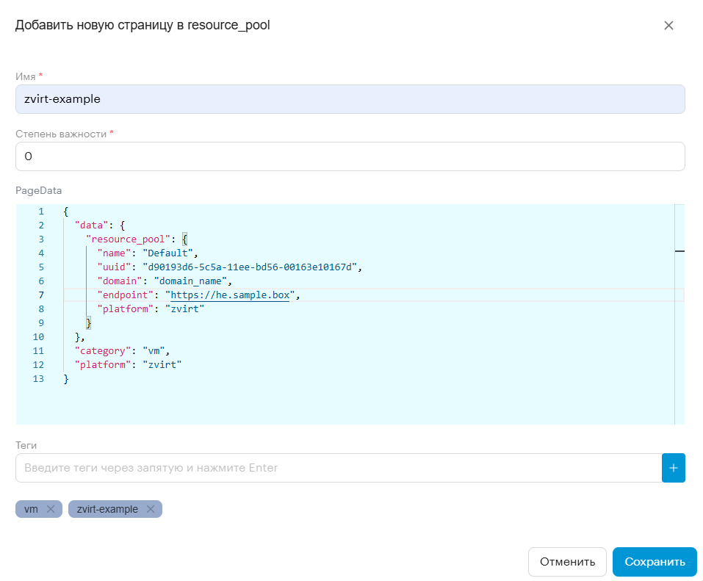Click the editor minimap scrollbar
703x581 pixels.
click(x=679, y=314)
